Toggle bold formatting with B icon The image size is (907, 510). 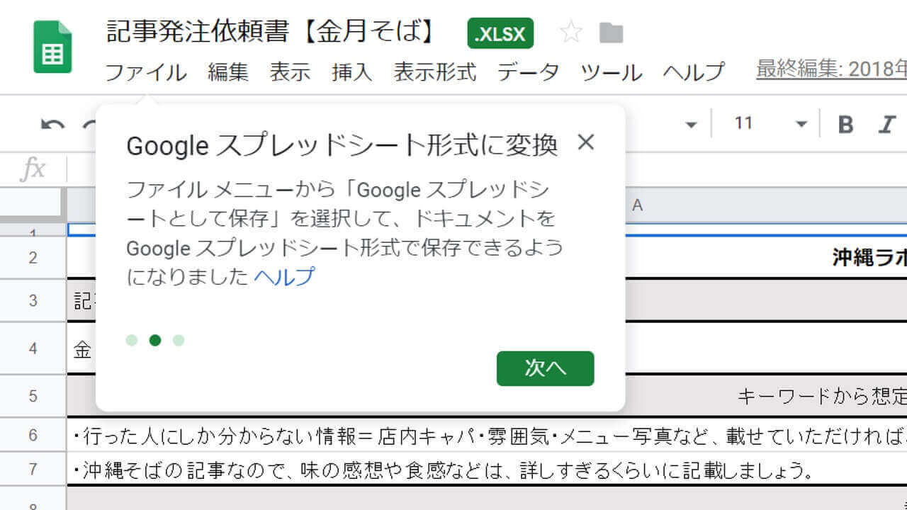pos(845,125)
